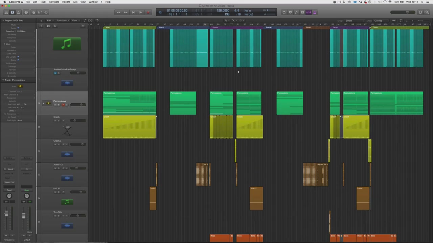Expand the Percussions track stack triangle
433x243 pixels.
tap(43, 103)
